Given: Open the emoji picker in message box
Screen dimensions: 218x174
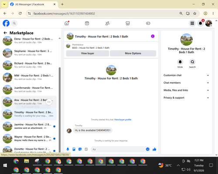Looking at the screenshot, I should [x=147, y=149].
